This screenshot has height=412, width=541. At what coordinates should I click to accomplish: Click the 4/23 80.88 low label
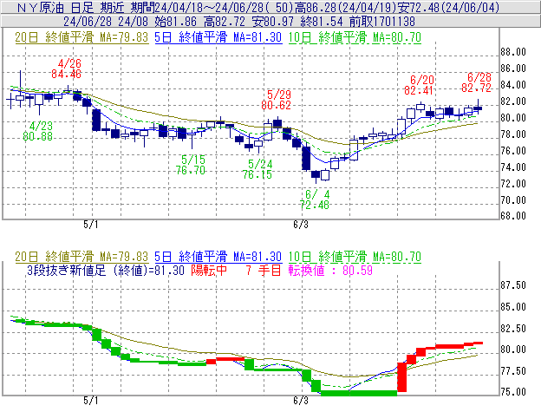pos(38,131)
